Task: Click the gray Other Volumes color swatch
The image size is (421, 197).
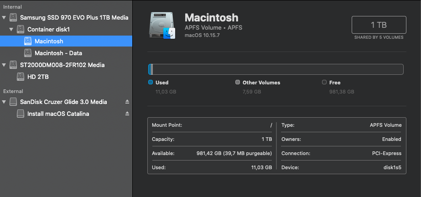Action: point(238,82)
